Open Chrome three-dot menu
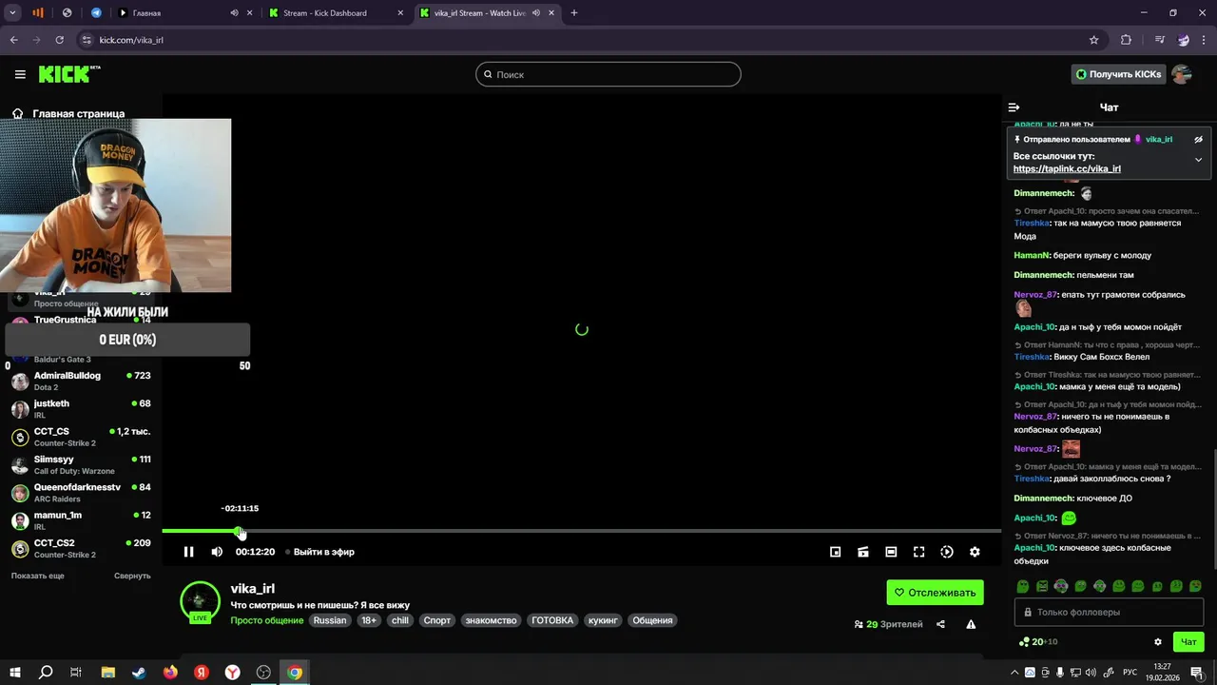The image size is (1217, 685). 1205,40
